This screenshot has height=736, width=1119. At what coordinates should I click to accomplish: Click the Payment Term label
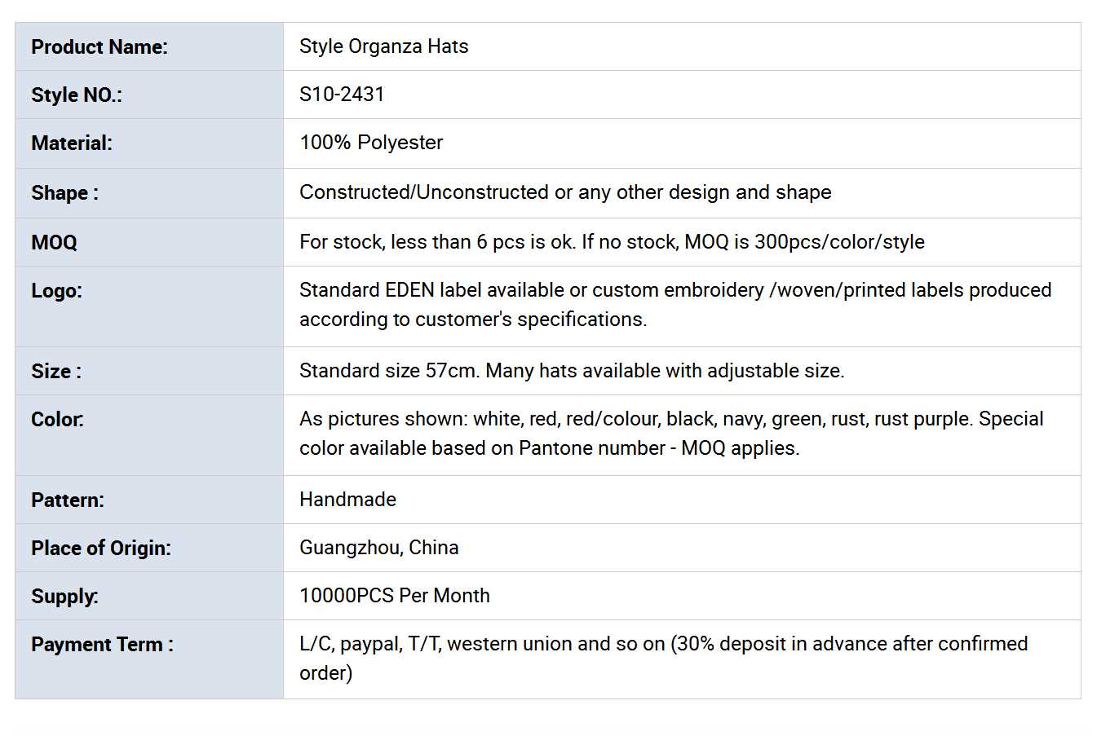pyautogui.click(x=102, y=645)
